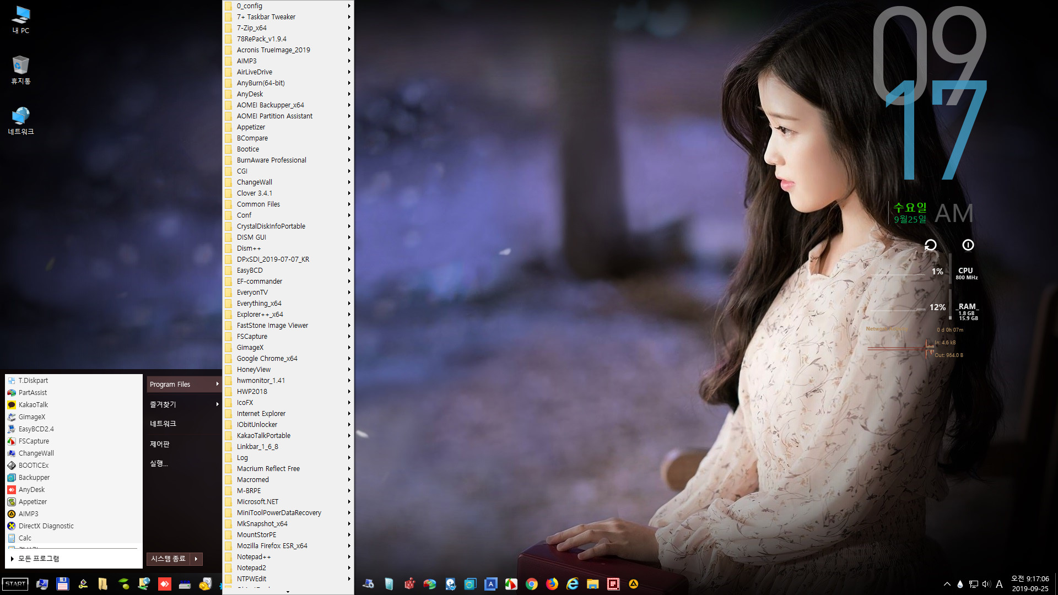Open the Mozilla Firefox ESR_x64 folder
This screenshot has height=595, width=1058.
point(288,546)
